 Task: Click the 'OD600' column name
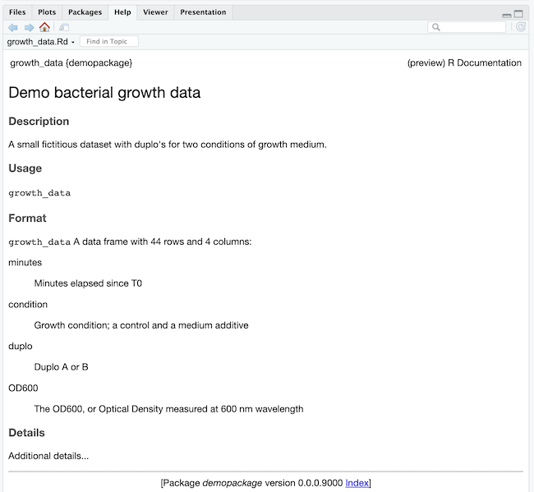[23, 389]
